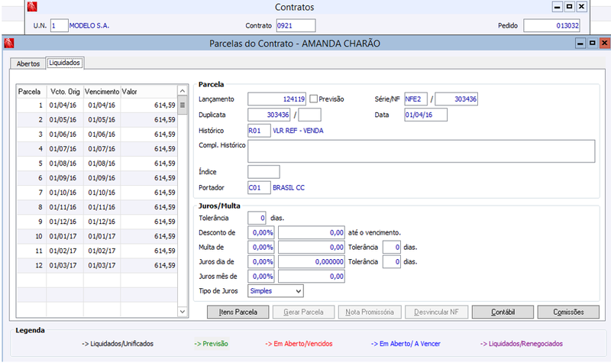Click the scrollbar thumb in parcelas list
This screenshot has height=363, width=611.
click(x=183, y=105)
